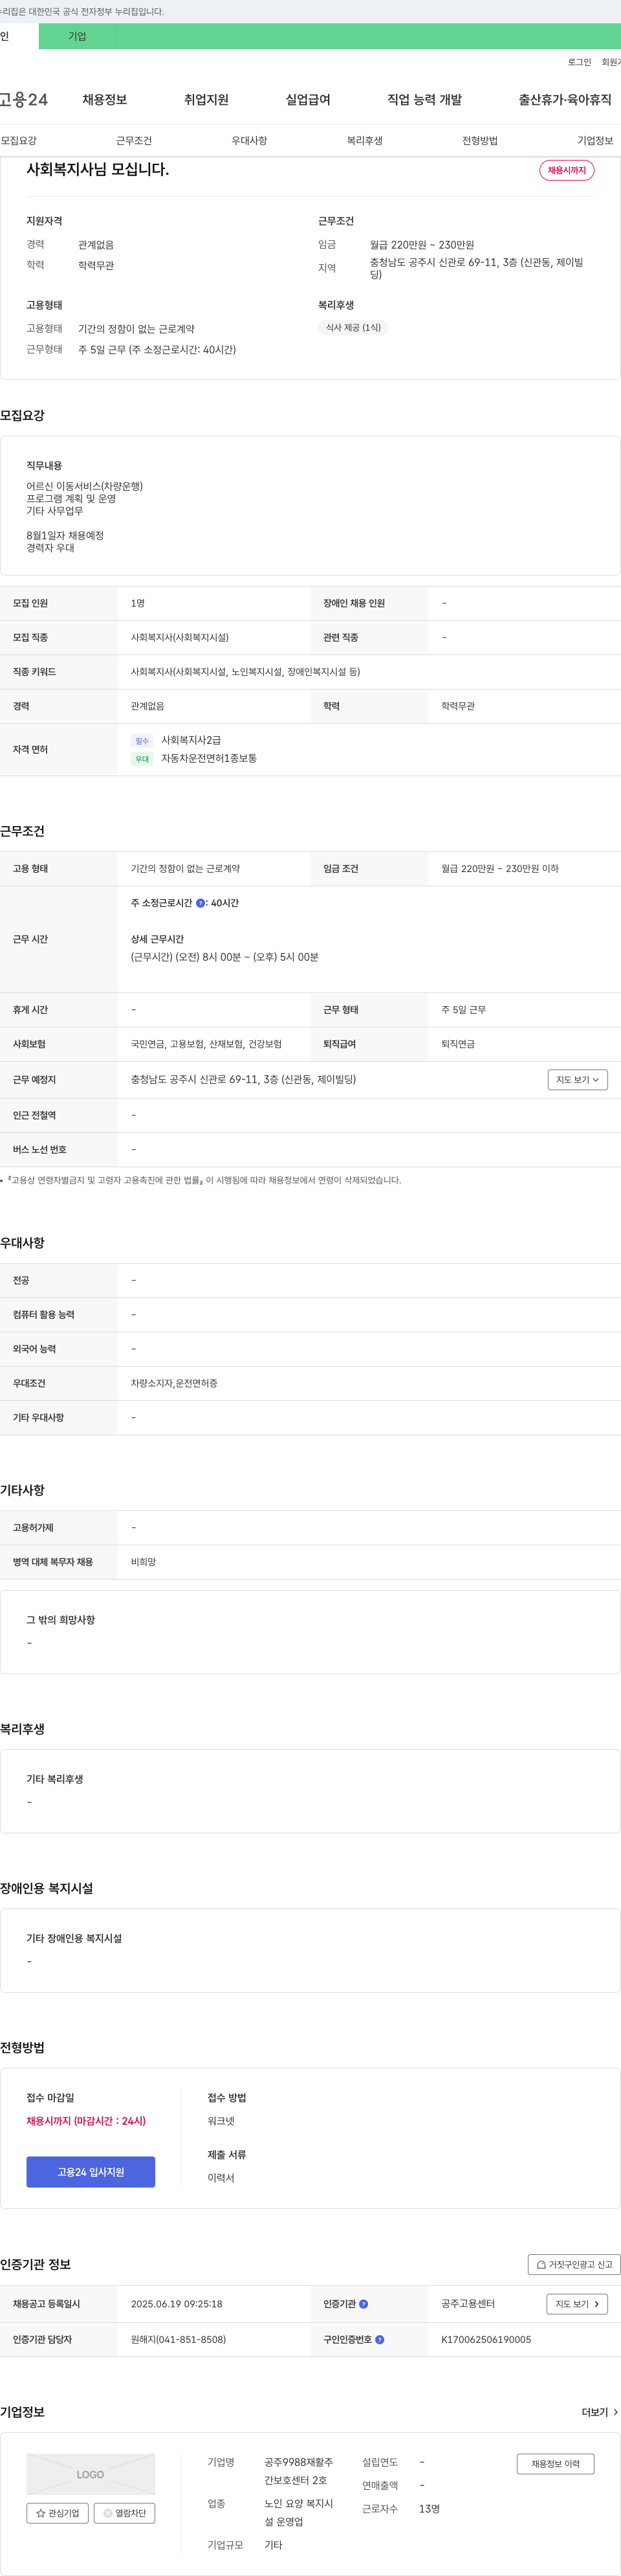This screenshot has height=2576, width=621.
Task: Select the 공주고용센터 agency name
Action: pos(468,2304)
